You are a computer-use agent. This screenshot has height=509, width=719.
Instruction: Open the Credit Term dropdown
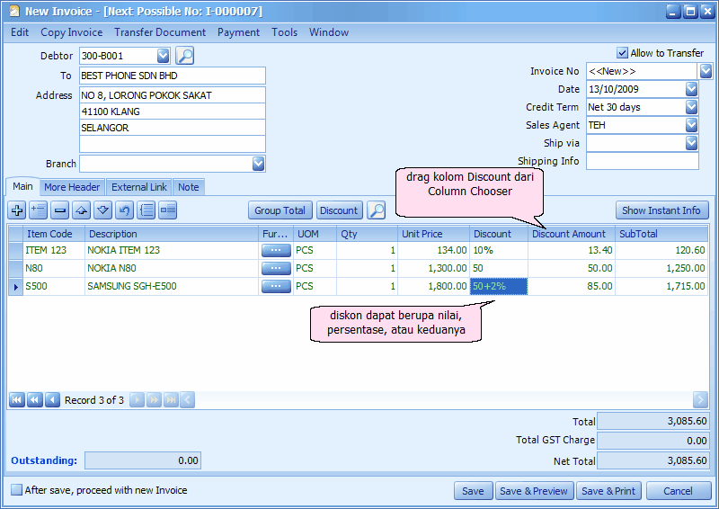[x=691, y=107]
